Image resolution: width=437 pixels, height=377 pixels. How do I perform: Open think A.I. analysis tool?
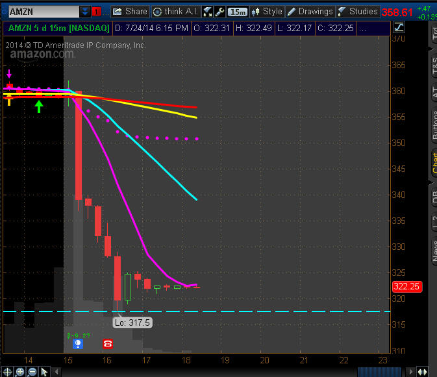click(x=175, y=12)
